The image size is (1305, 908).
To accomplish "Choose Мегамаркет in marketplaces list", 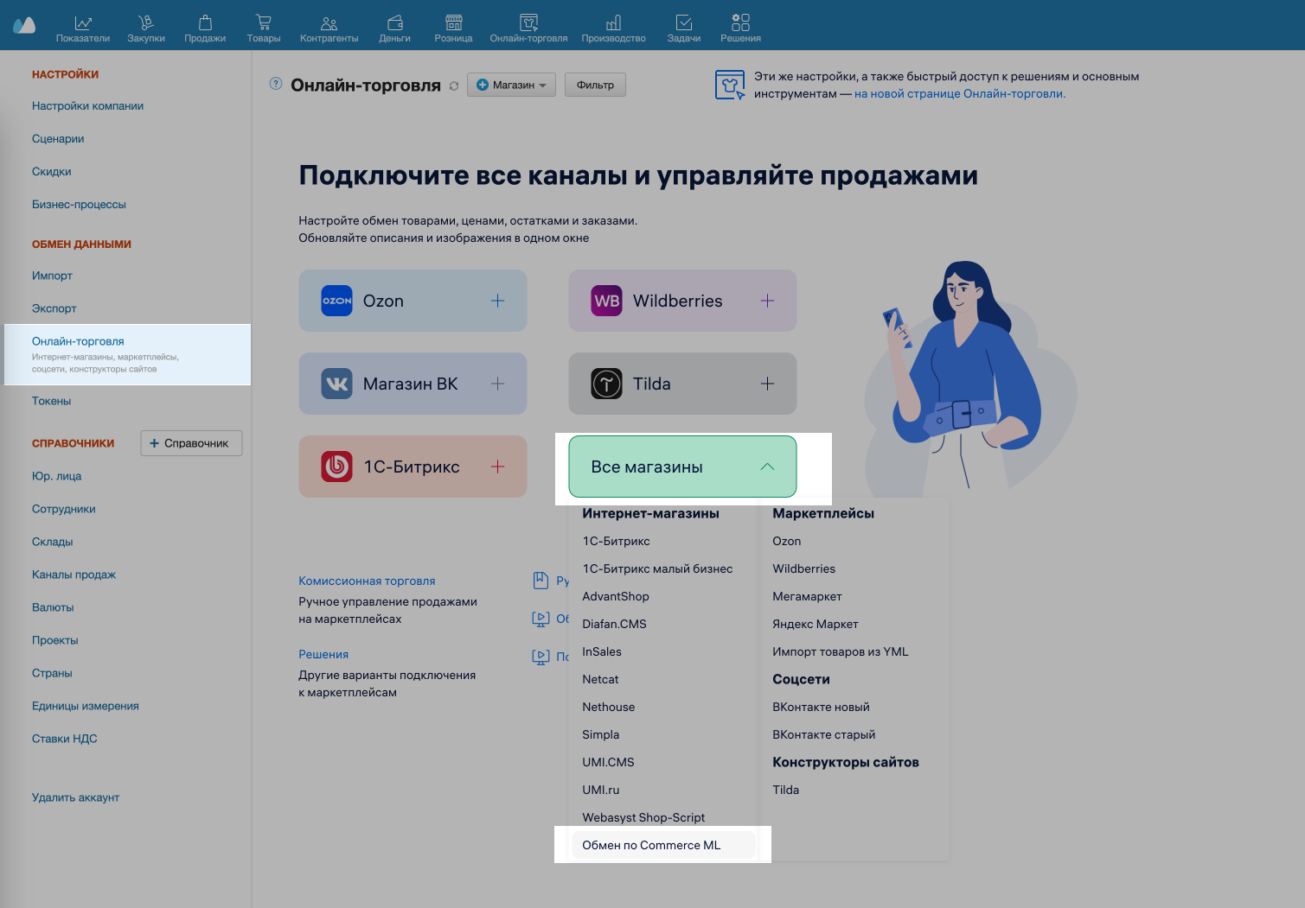I will point(807,596).
